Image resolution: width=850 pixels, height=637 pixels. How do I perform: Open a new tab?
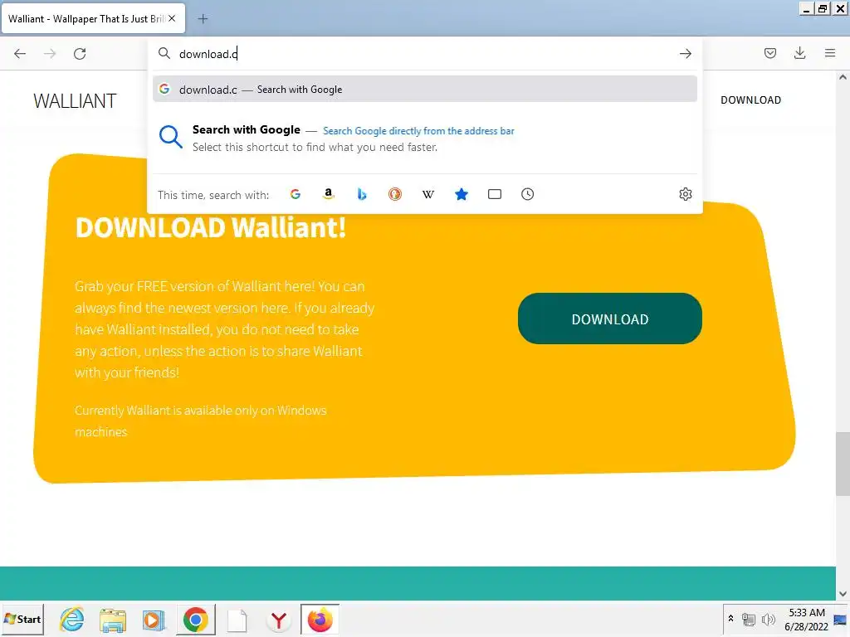203,19
